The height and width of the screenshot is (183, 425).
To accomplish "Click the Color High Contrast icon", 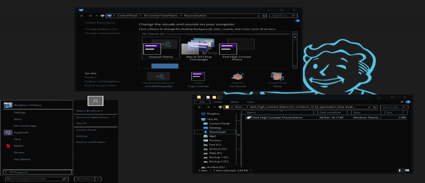I will point(197,77).
